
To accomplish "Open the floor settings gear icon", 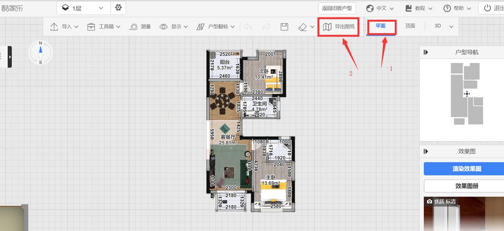I will tap(118, 8).
